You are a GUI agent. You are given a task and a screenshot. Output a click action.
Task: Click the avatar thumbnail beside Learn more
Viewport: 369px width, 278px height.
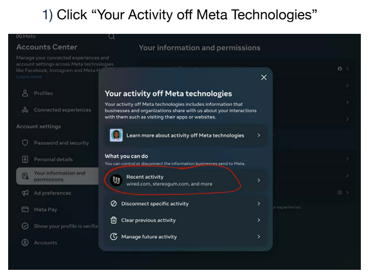(116, 135)
